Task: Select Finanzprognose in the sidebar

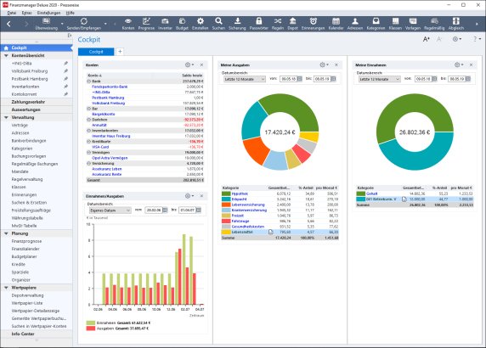Action: 26,241
